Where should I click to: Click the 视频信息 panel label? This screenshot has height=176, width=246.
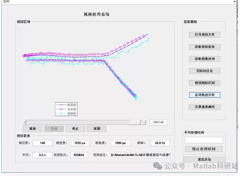click(23, 136)
